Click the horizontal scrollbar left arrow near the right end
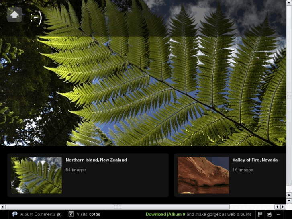 [x=277, y=207]
